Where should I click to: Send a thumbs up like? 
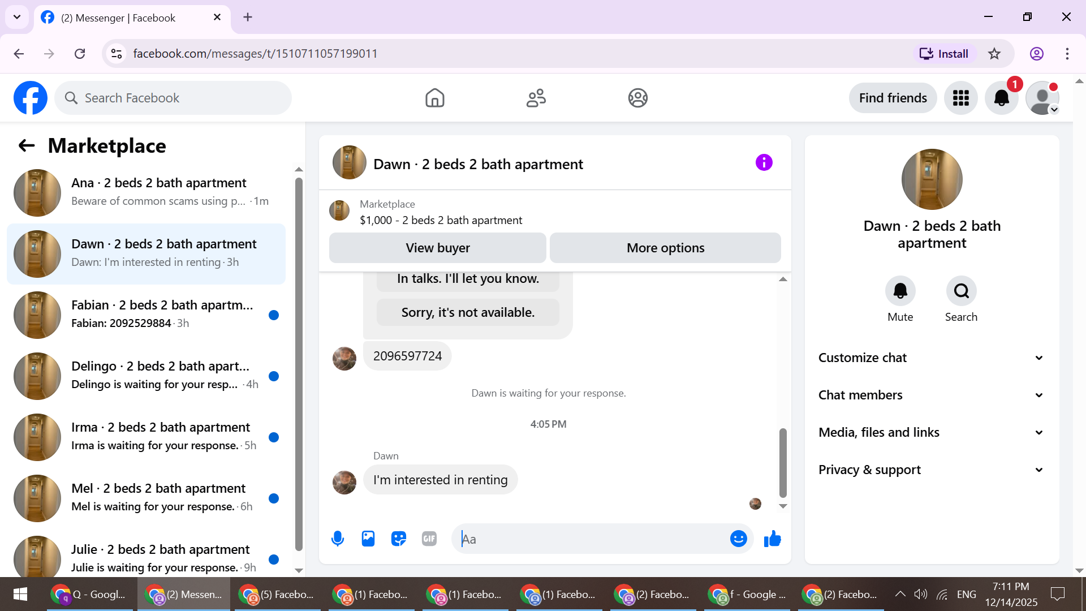point(772,539)
